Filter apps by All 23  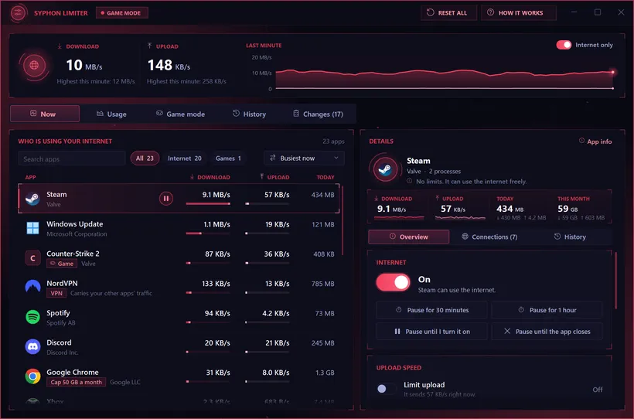click(145, 158)
